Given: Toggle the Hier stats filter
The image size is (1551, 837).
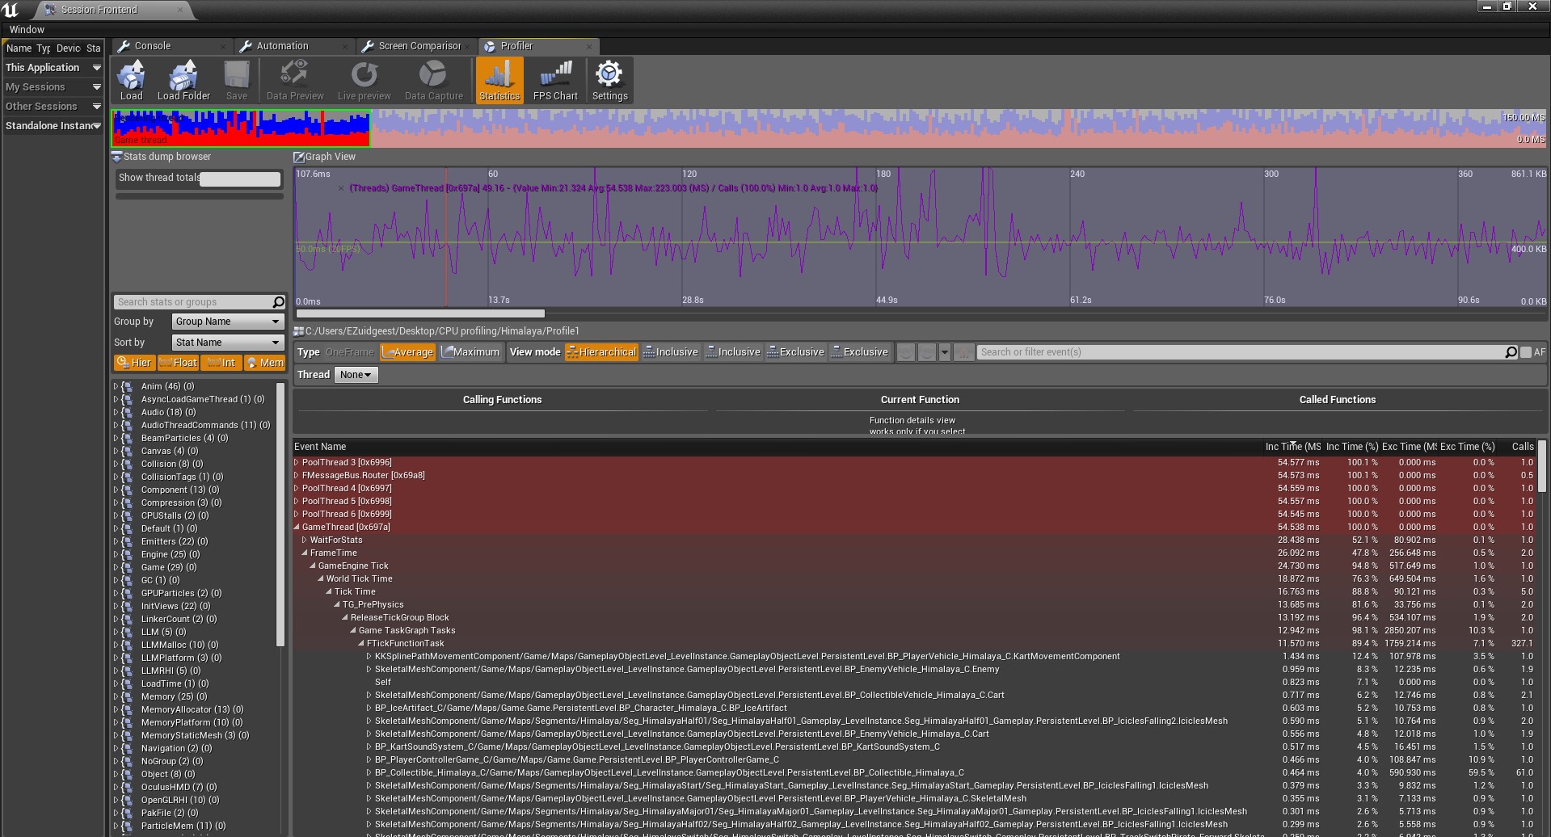Looking at the screenshot, I should pos(133,363).
